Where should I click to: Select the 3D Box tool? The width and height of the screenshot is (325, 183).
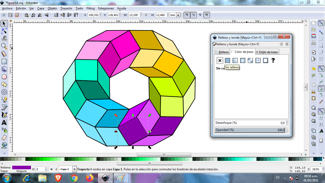coord(4,69)
